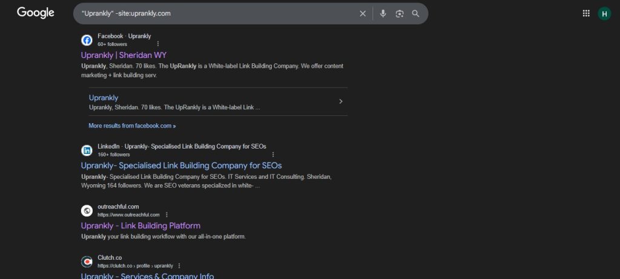Open Google apps grid
Screen dimensions: 620x279
pos(586,13)
